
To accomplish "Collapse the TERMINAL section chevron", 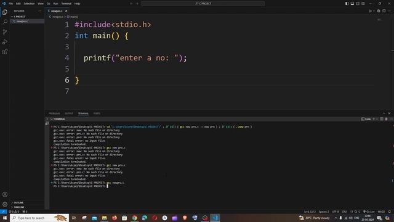I will coord(52,119).
